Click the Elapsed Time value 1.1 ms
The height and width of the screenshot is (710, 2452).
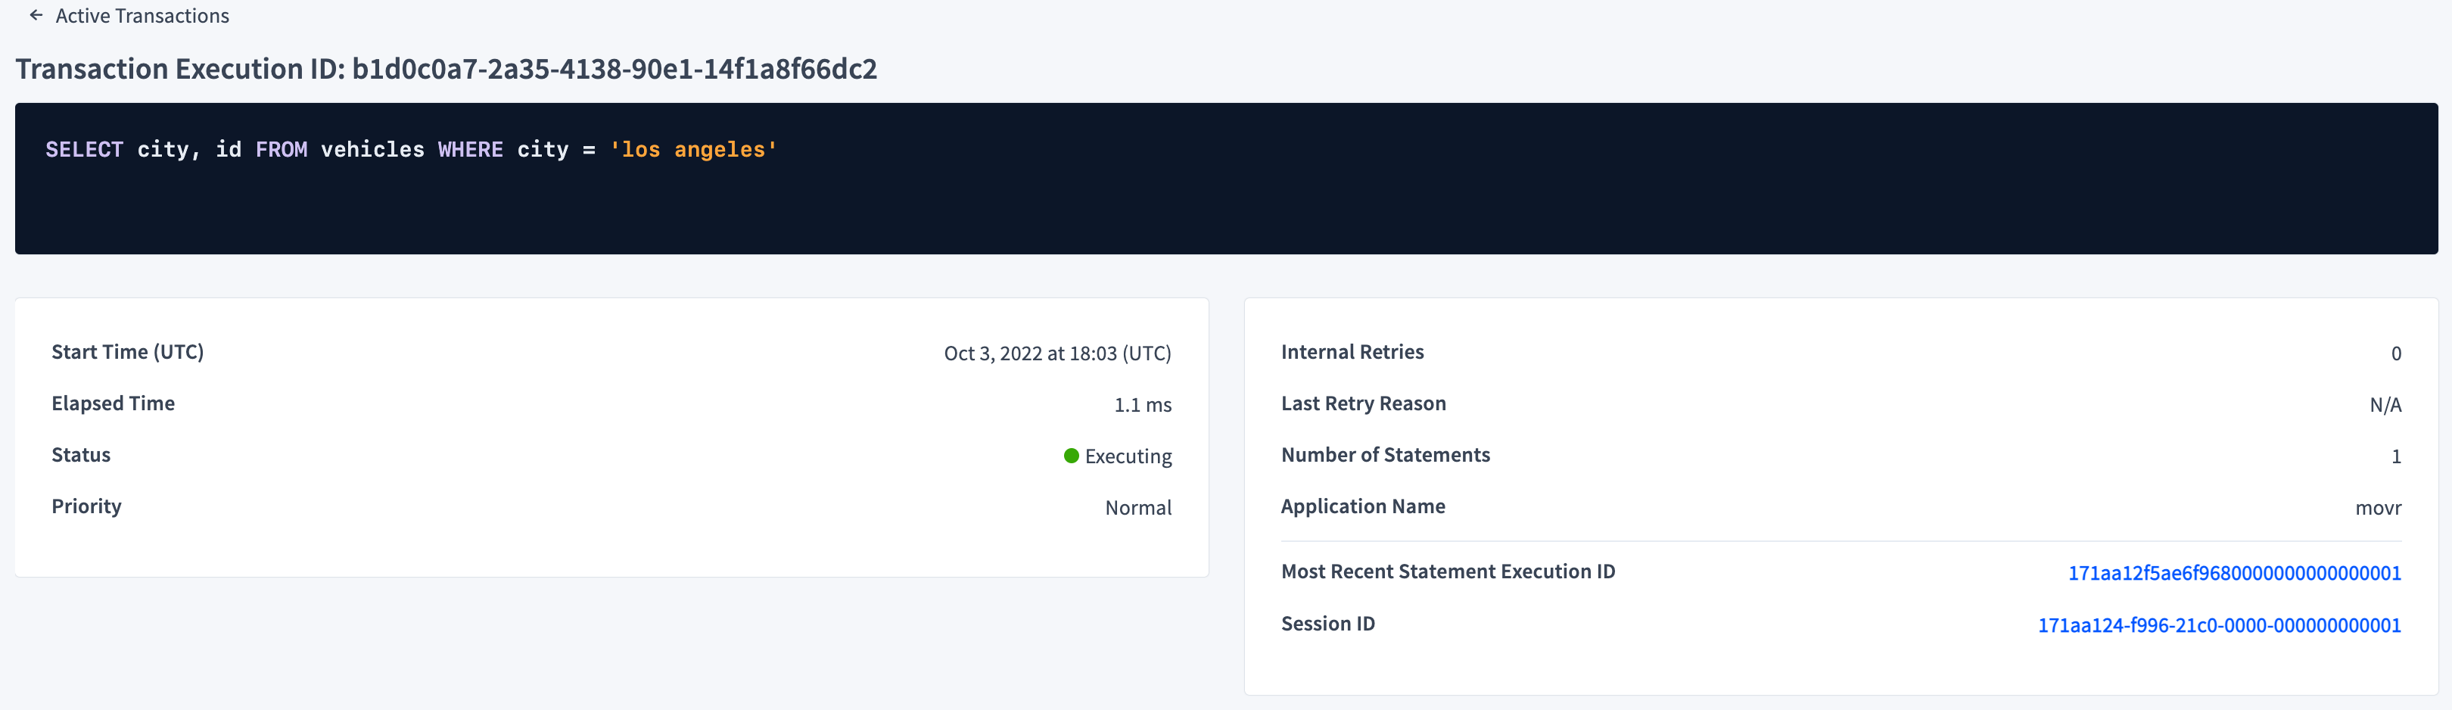point(1142,403)
